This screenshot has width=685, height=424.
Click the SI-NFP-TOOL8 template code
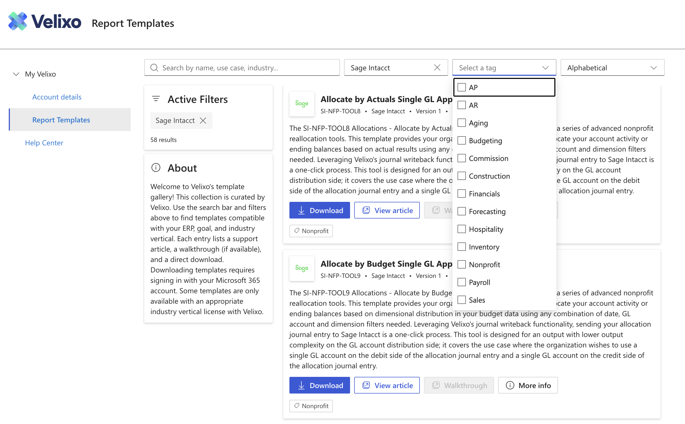340,111
